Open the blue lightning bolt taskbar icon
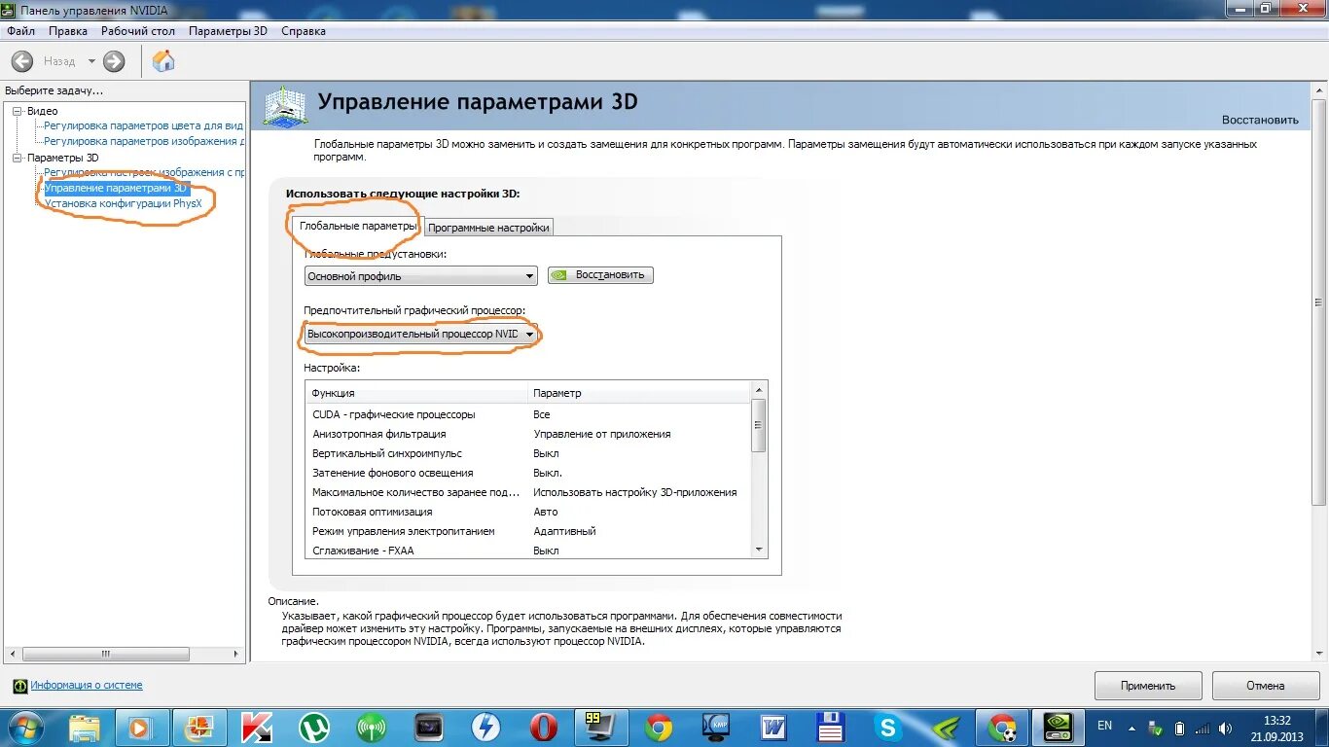1329x747 pixels. 485,728
